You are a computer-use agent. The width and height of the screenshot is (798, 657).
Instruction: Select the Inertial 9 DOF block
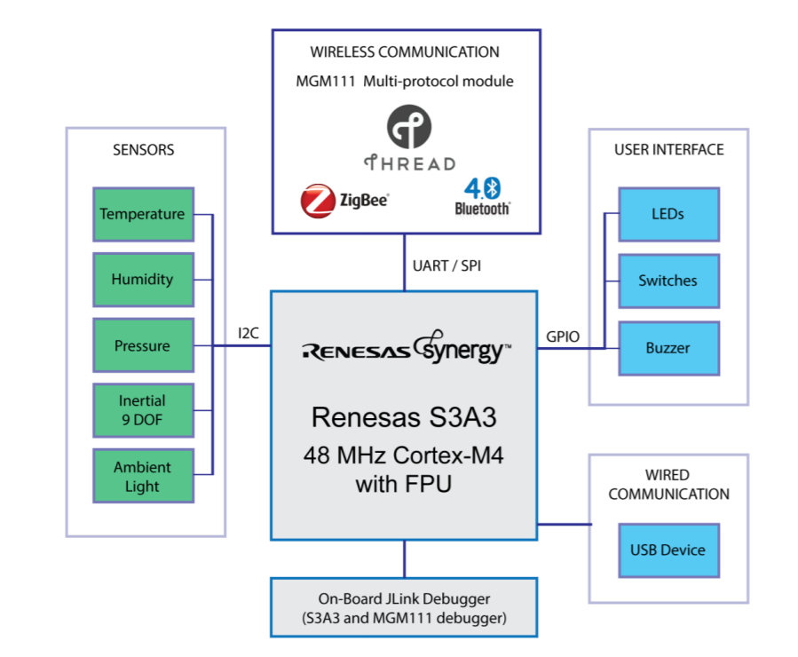click(144, 410)
